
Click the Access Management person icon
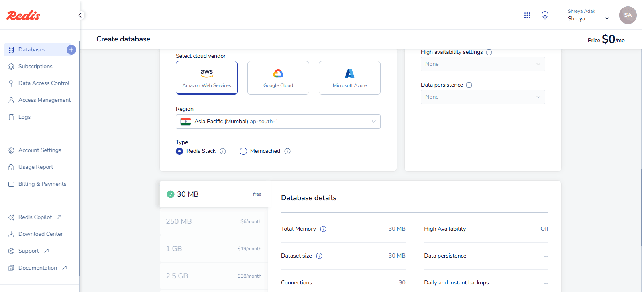point(11,100)
